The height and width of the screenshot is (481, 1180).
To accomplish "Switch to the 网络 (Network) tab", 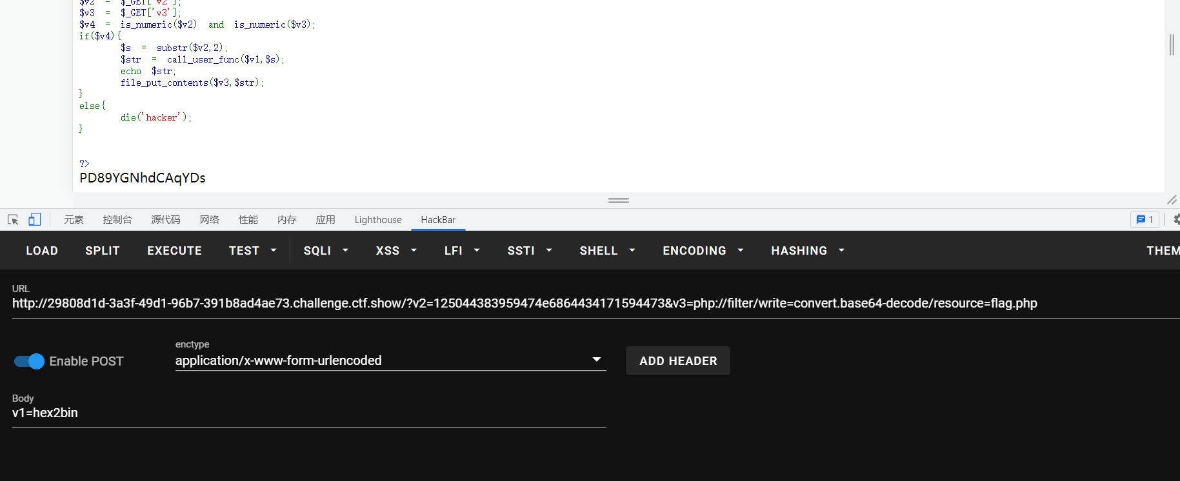I will [x=210, y=220].
